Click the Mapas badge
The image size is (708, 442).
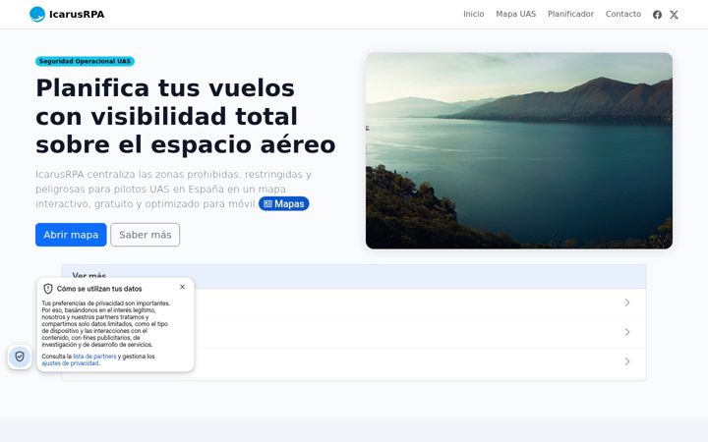[x=283, y=204]
